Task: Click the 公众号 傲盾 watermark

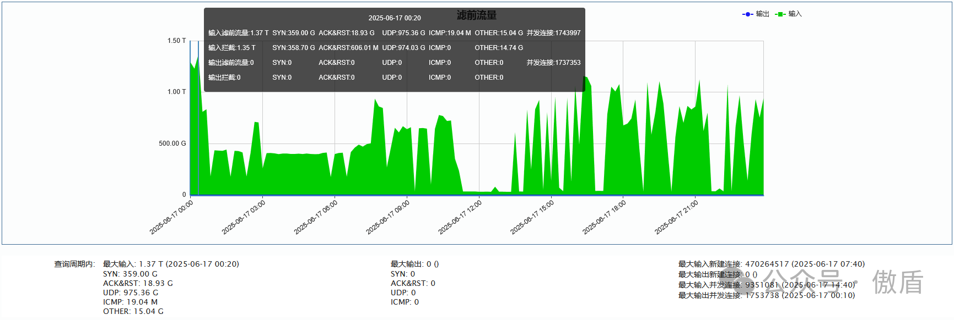Action: (x=827, y=282)
